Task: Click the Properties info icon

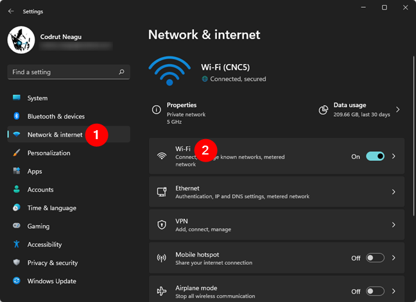Action: click(x=156, y=110)
